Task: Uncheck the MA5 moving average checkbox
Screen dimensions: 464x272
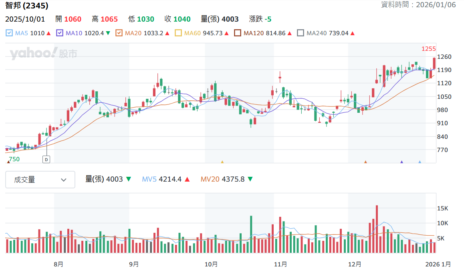Action: click(9, 33)
